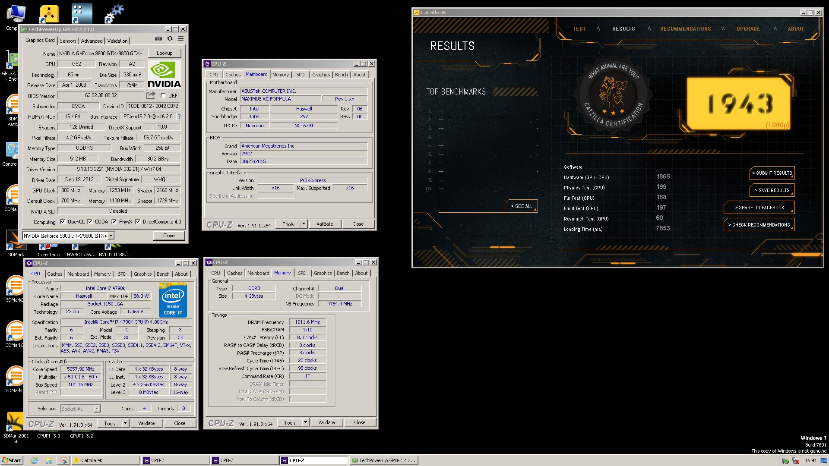Open Internet Explorer from taskbar quick launch
Viewport: 829px width, 466px height.
point(34,460)
